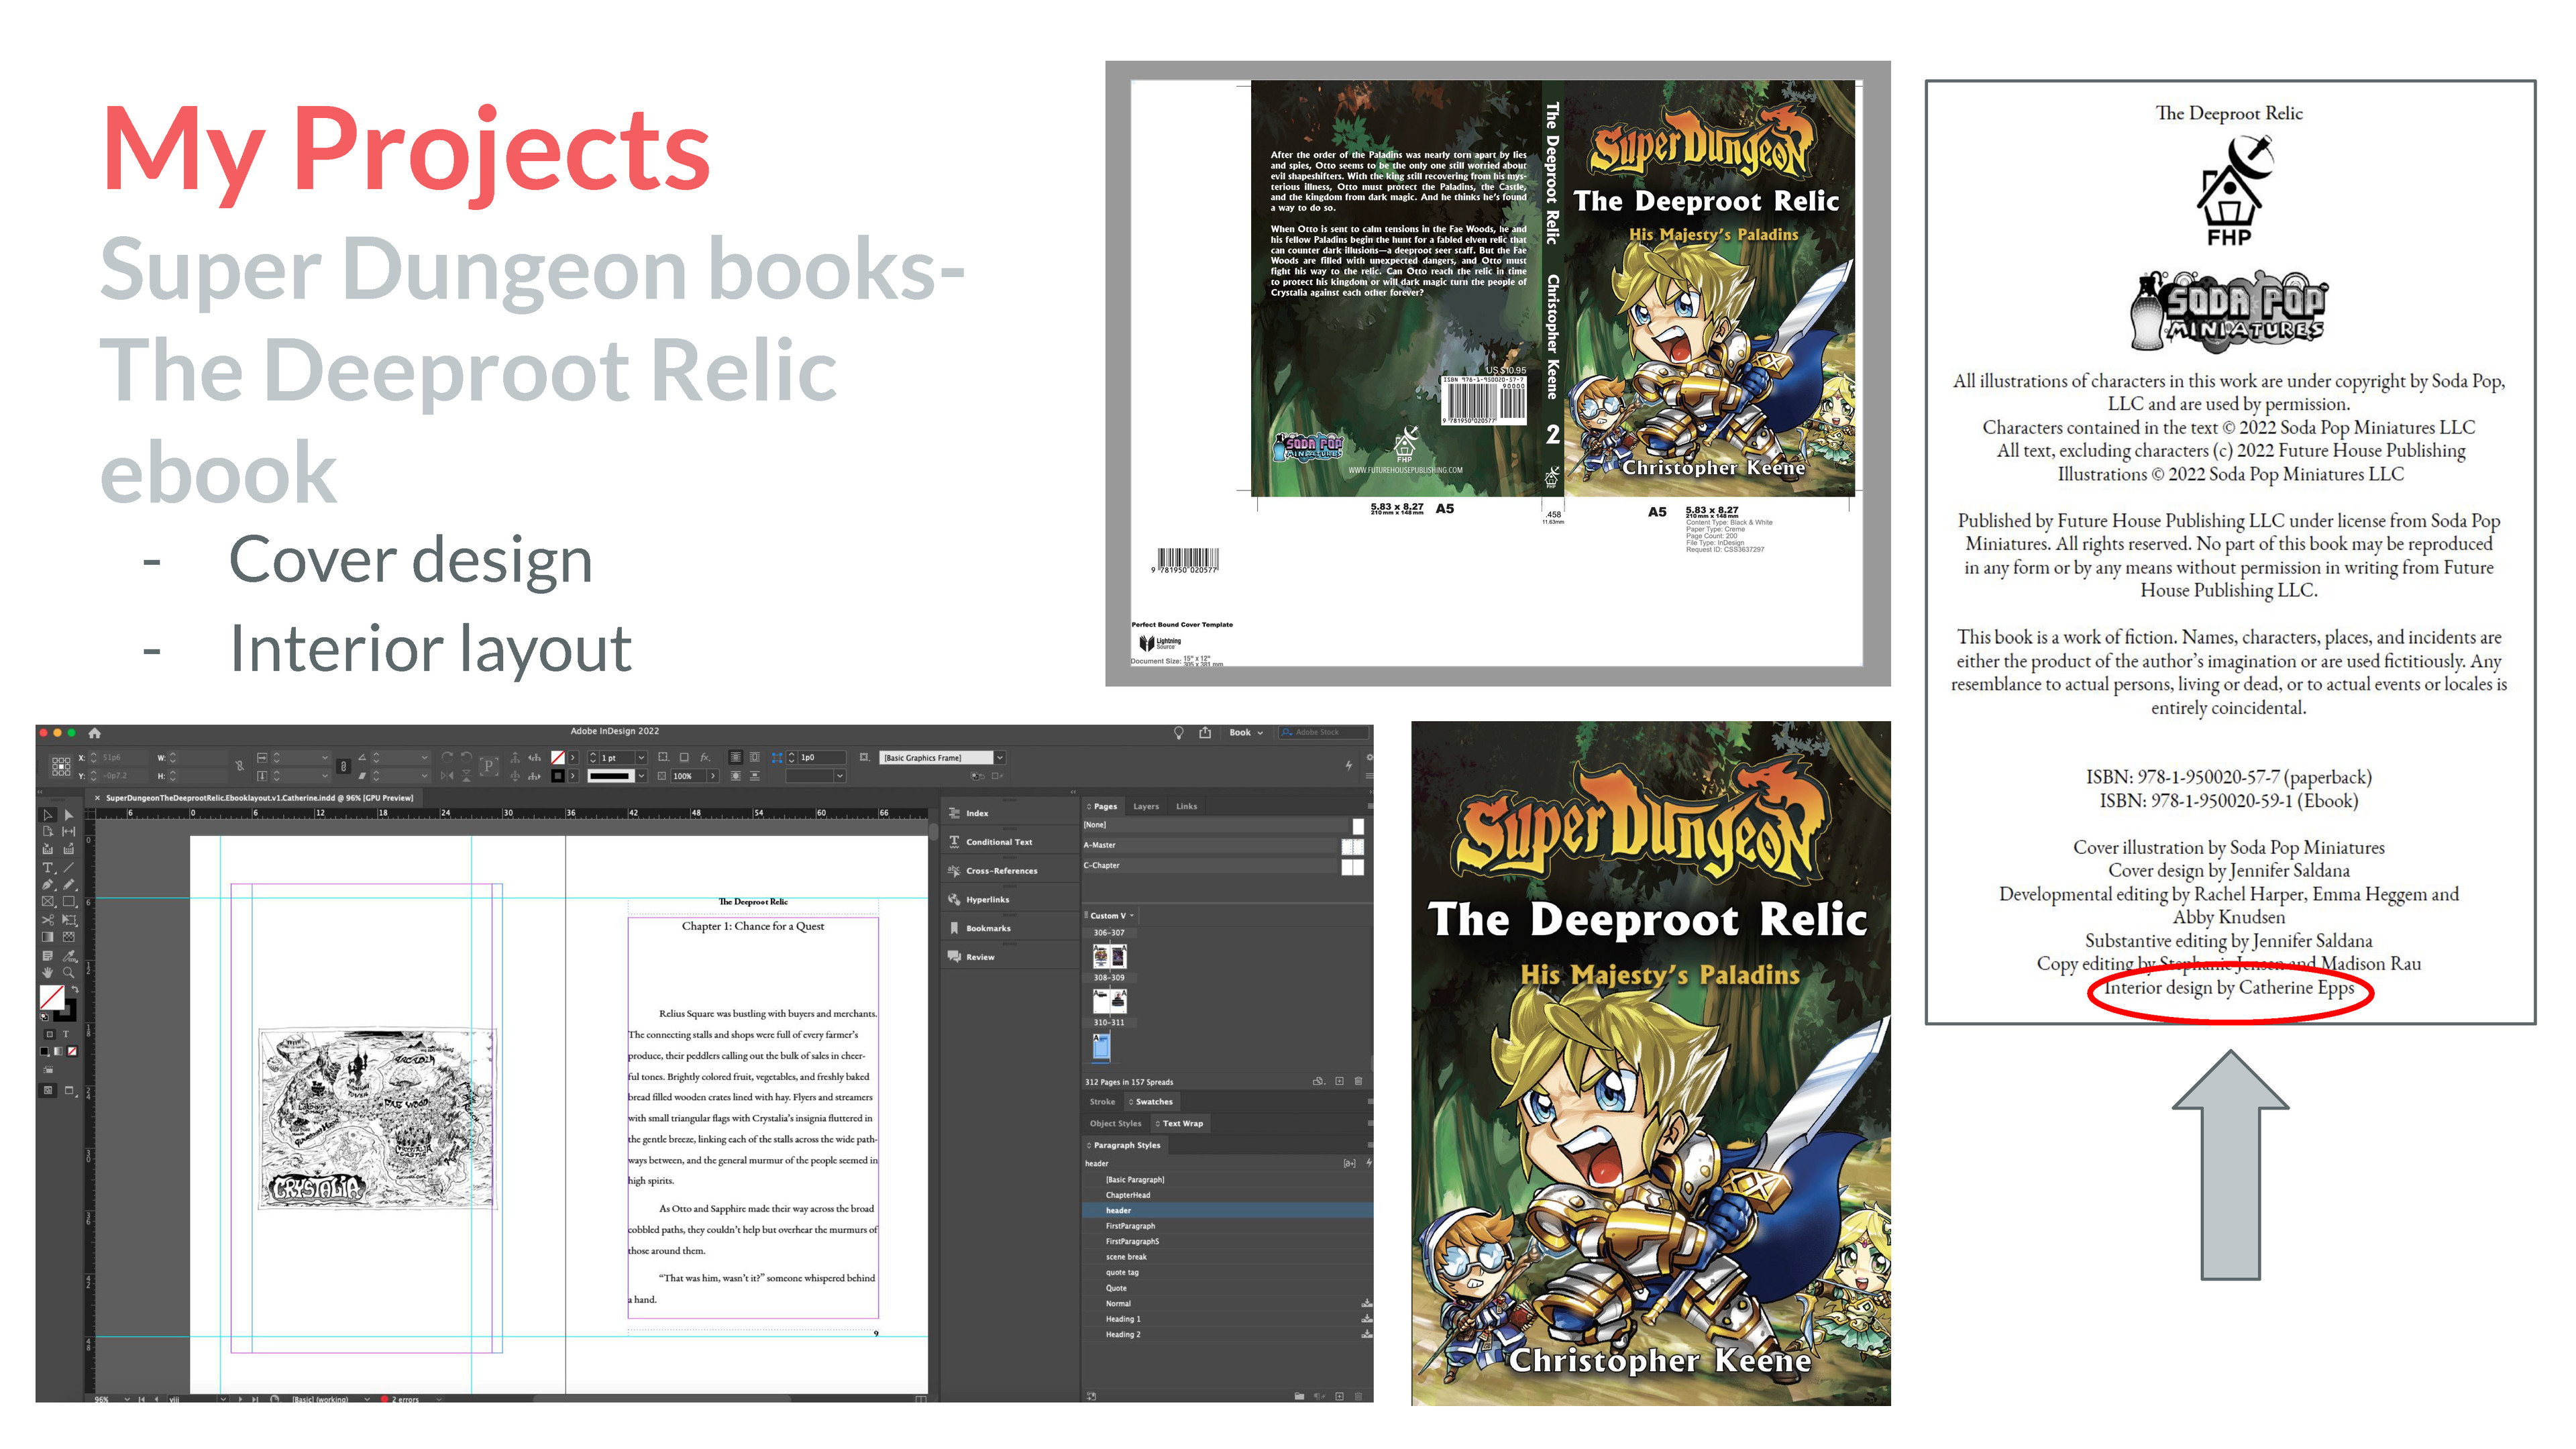The image size is (2576, 1449).
Task: Expand the fill color arrow
Action: pos(573,757)
